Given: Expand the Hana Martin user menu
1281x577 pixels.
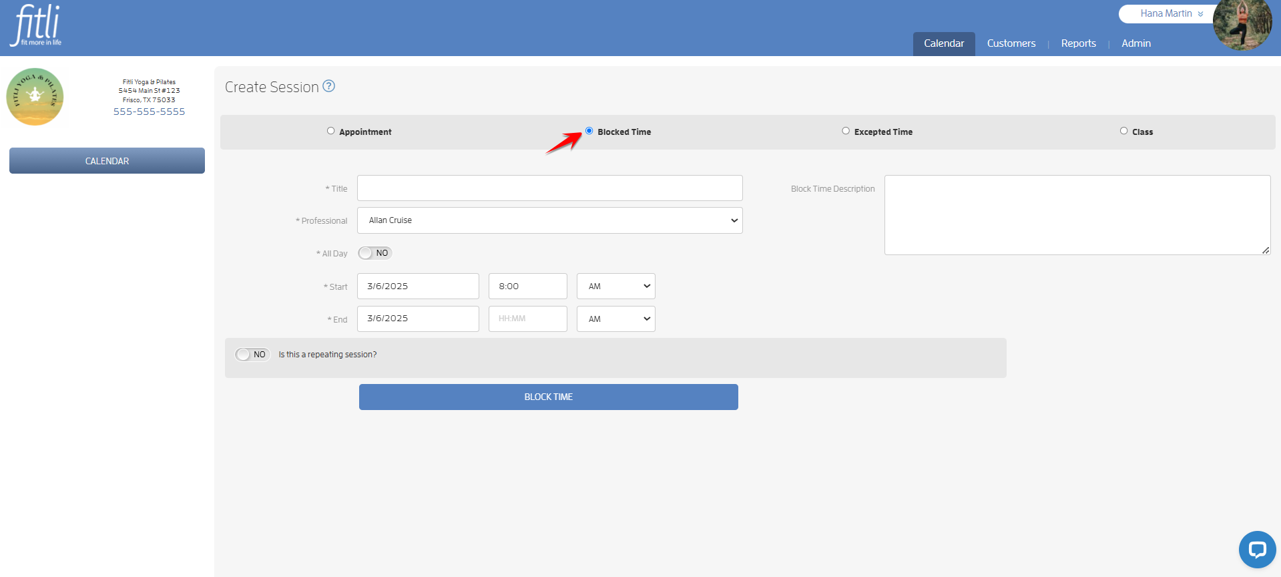Looking at the screenshot, I should coord(1171,13).
